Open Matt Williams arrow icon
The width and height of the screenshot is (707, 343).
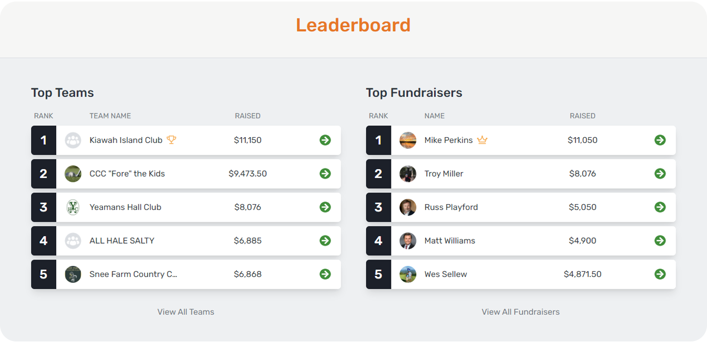tap(660, 241)
